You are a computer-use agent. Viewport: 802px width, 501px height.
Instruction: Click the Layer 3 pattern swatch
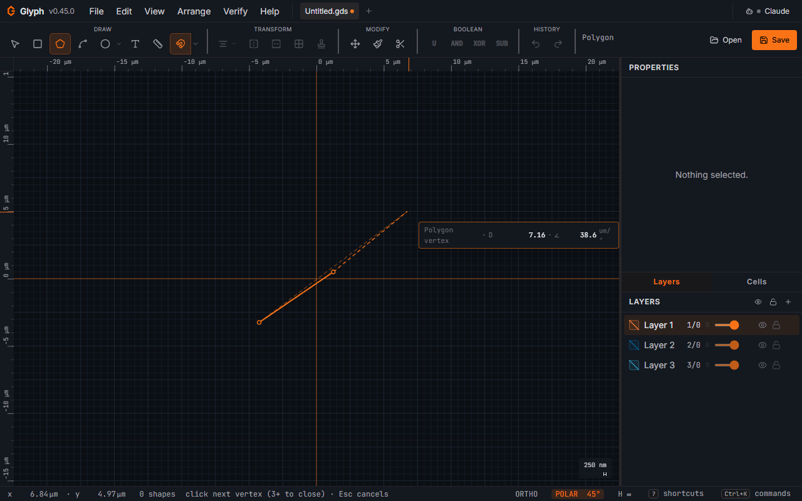click(x=634, y=365)
